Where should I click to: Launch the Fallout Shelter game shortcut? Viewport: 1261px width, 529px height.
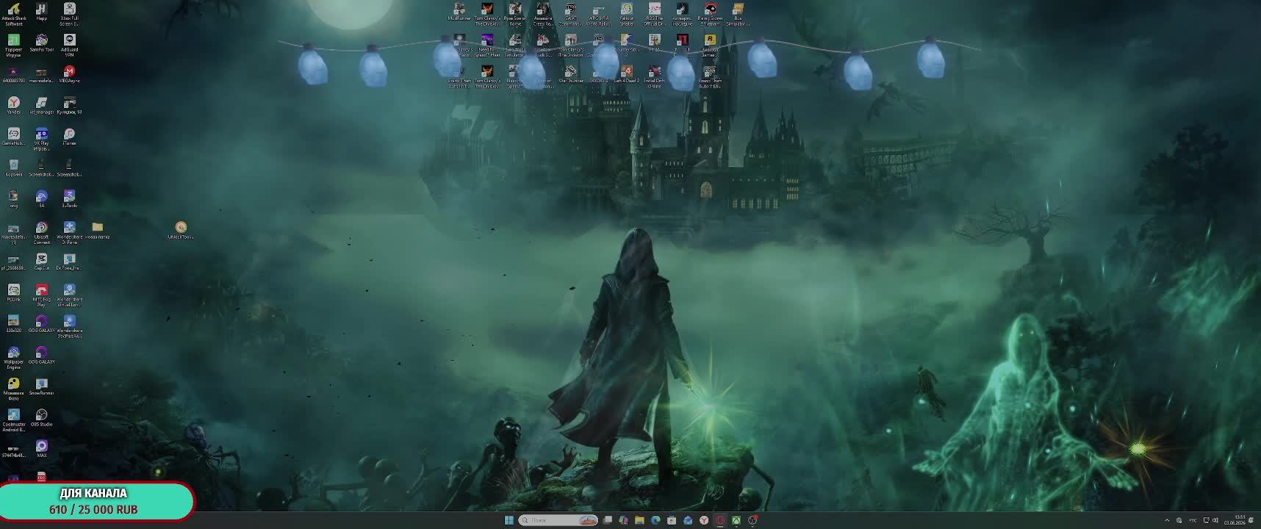627,14
